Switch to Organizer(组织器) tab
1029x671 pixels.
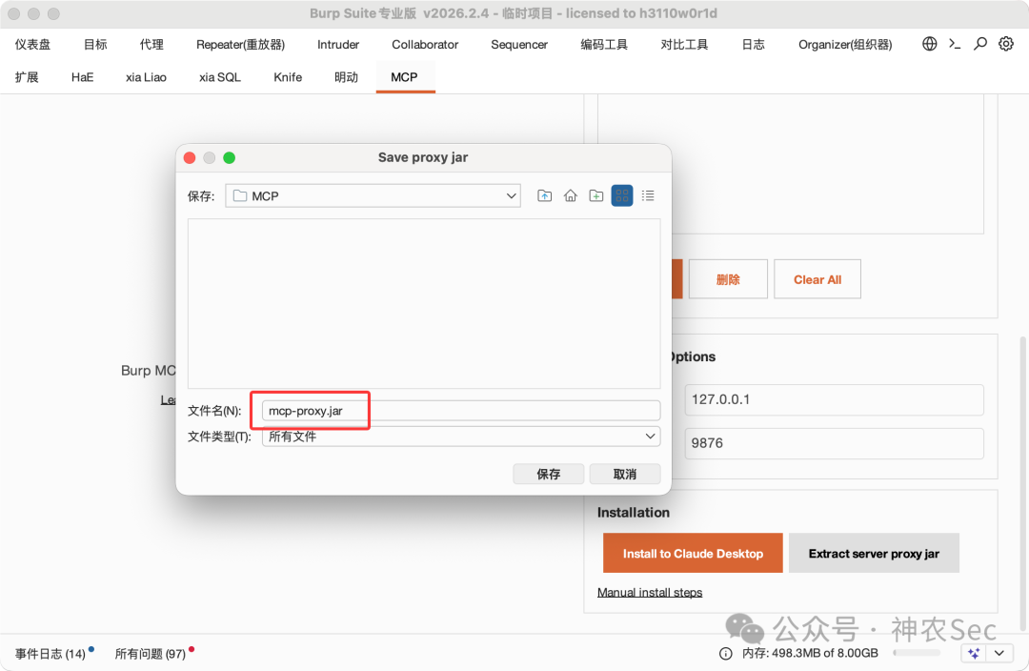click(845, 44)
